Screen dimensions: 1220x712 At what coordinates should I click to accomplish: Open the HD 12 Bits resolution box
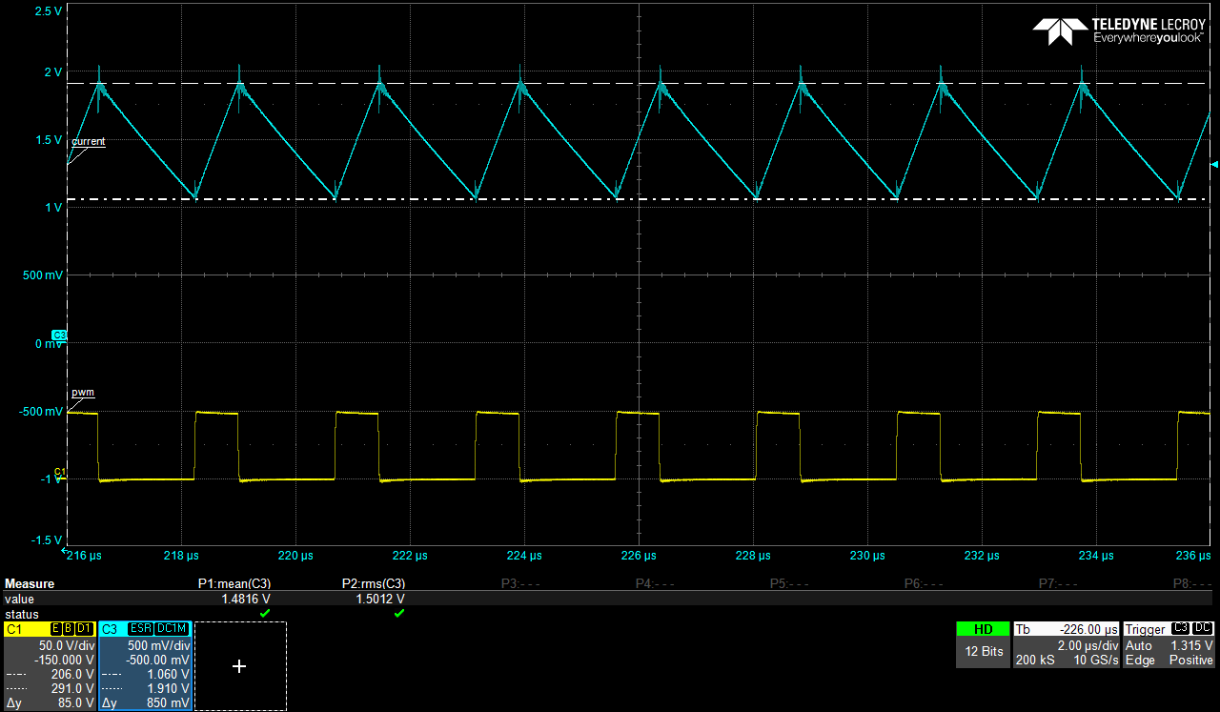point(982,644)
